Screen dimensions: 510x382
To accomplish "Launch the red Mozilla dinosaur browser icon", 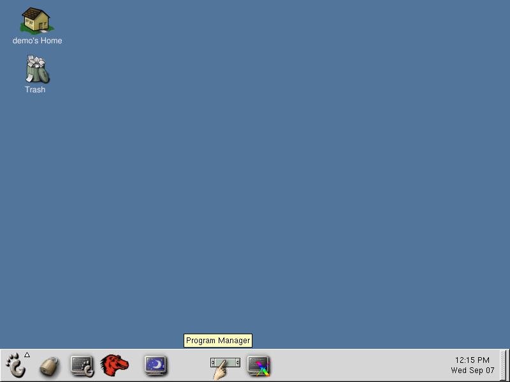I will coord(115,365).
